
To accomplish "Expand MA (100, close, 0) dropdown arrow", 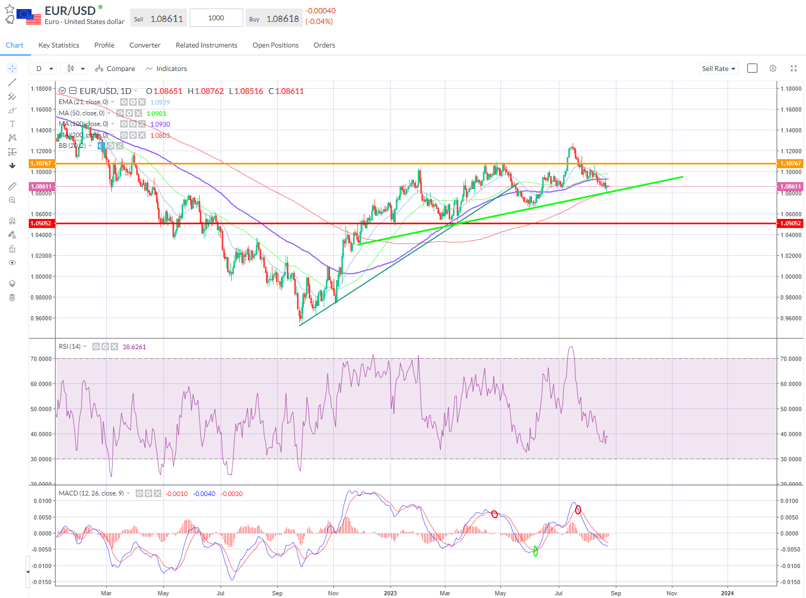I will [x=113, y=124].
